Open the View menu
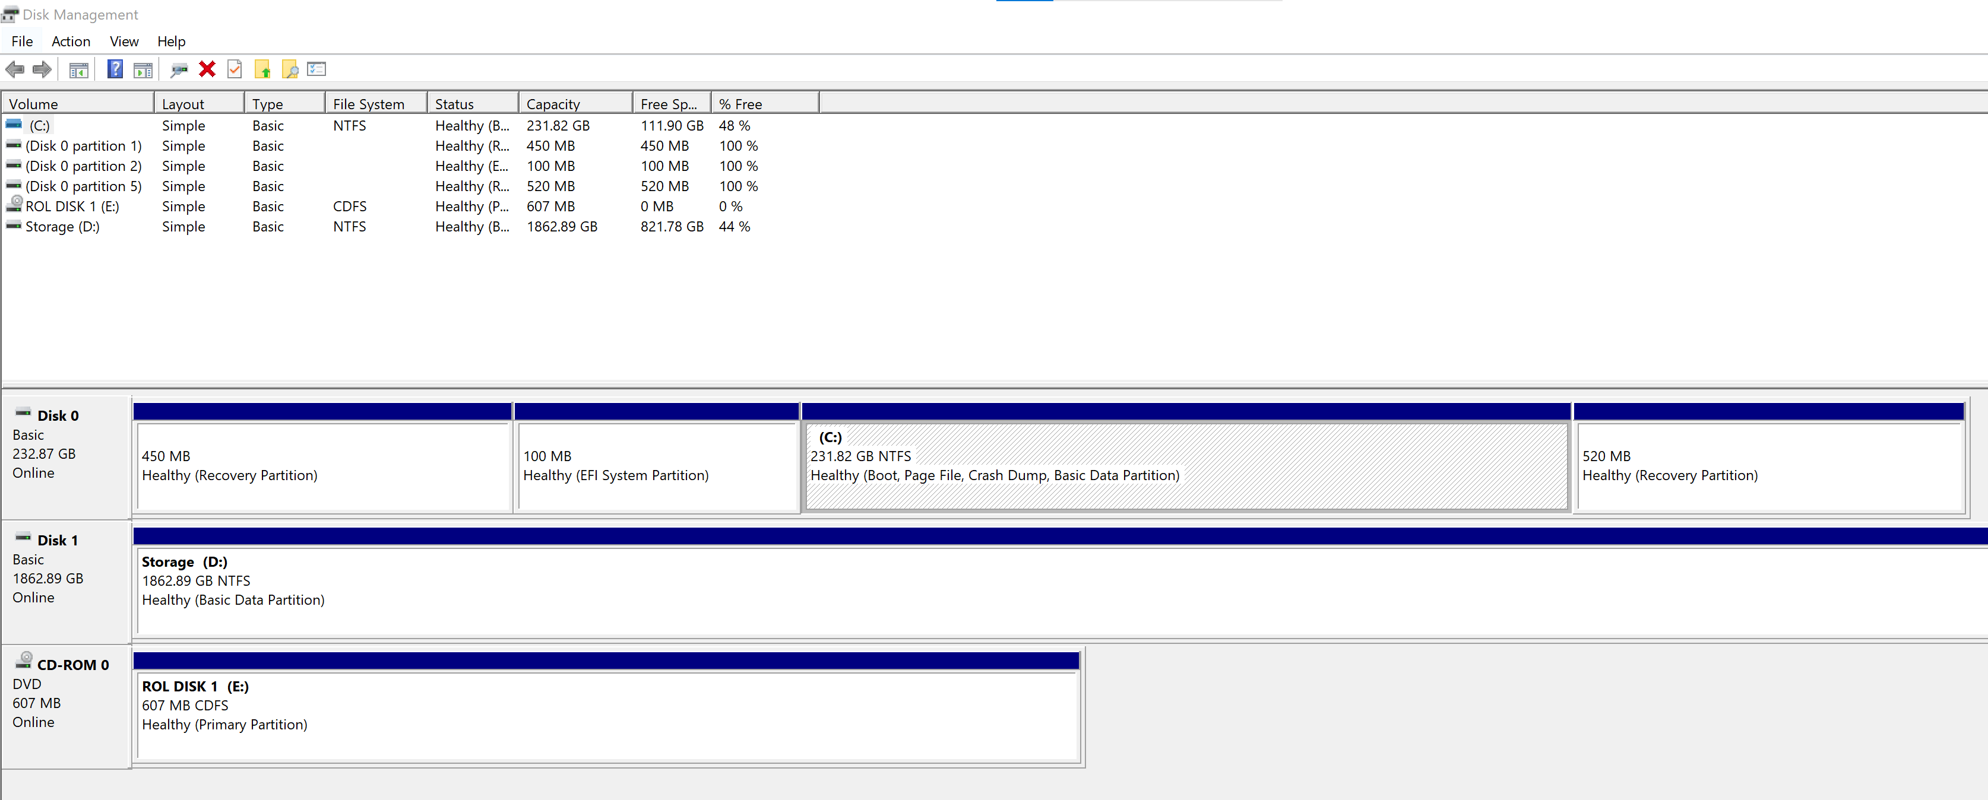Screen dimensions: 1988x800 124,42
